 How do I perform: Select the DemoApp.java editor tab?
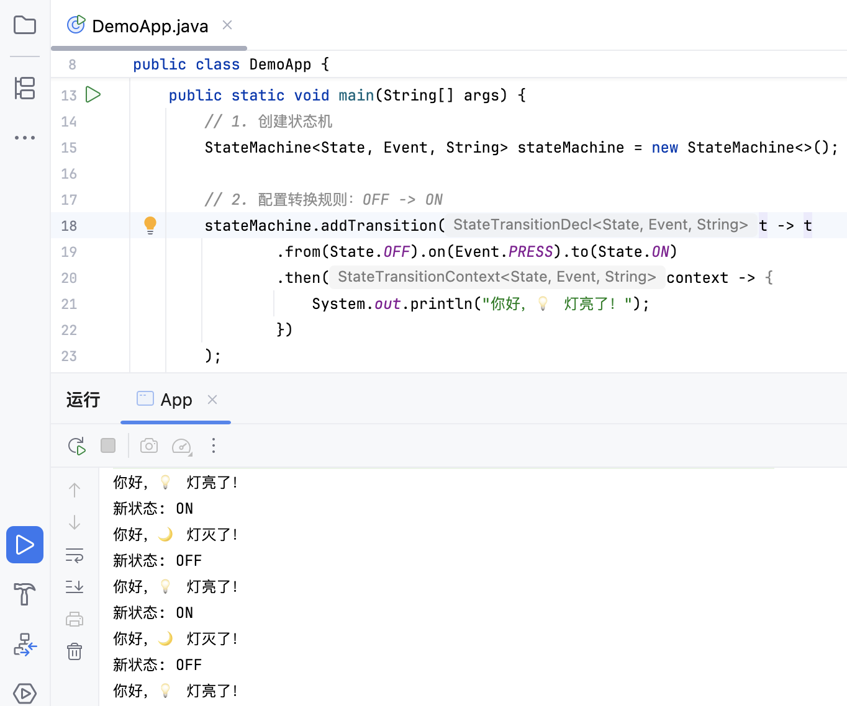[x=149, y=26]
